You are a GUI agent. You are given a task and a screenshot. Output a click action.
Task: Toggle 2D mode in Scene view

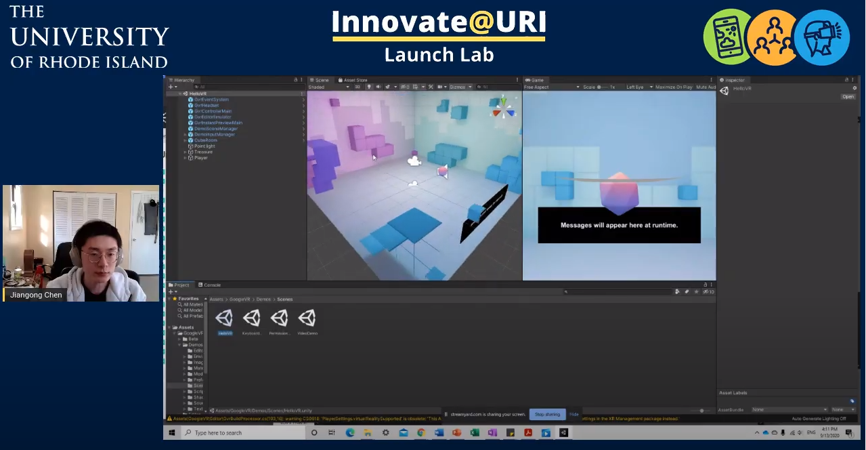pyautogui.click(x=358, y=87)
